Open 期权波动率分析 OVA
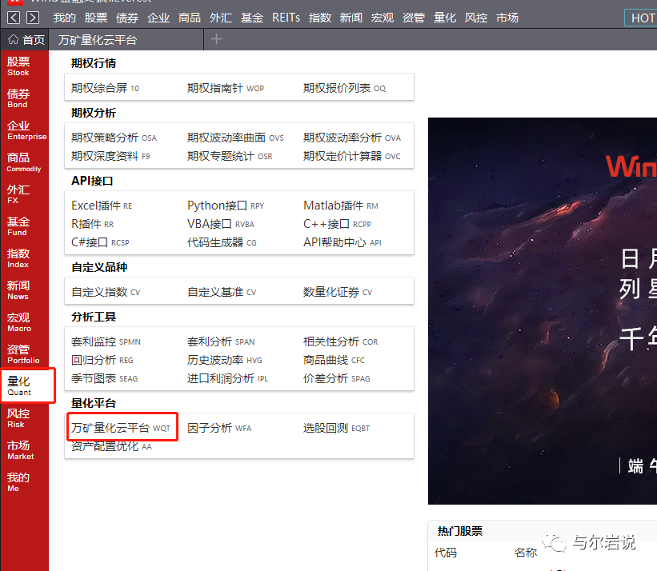The width and height of the screenshot is (657, 571). coord(352,138)
